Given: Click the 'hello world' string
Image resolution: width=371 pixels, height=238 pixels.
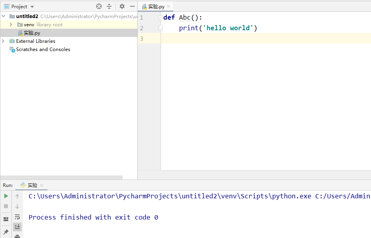Looking at the screenshot, I should coord(228,28).
